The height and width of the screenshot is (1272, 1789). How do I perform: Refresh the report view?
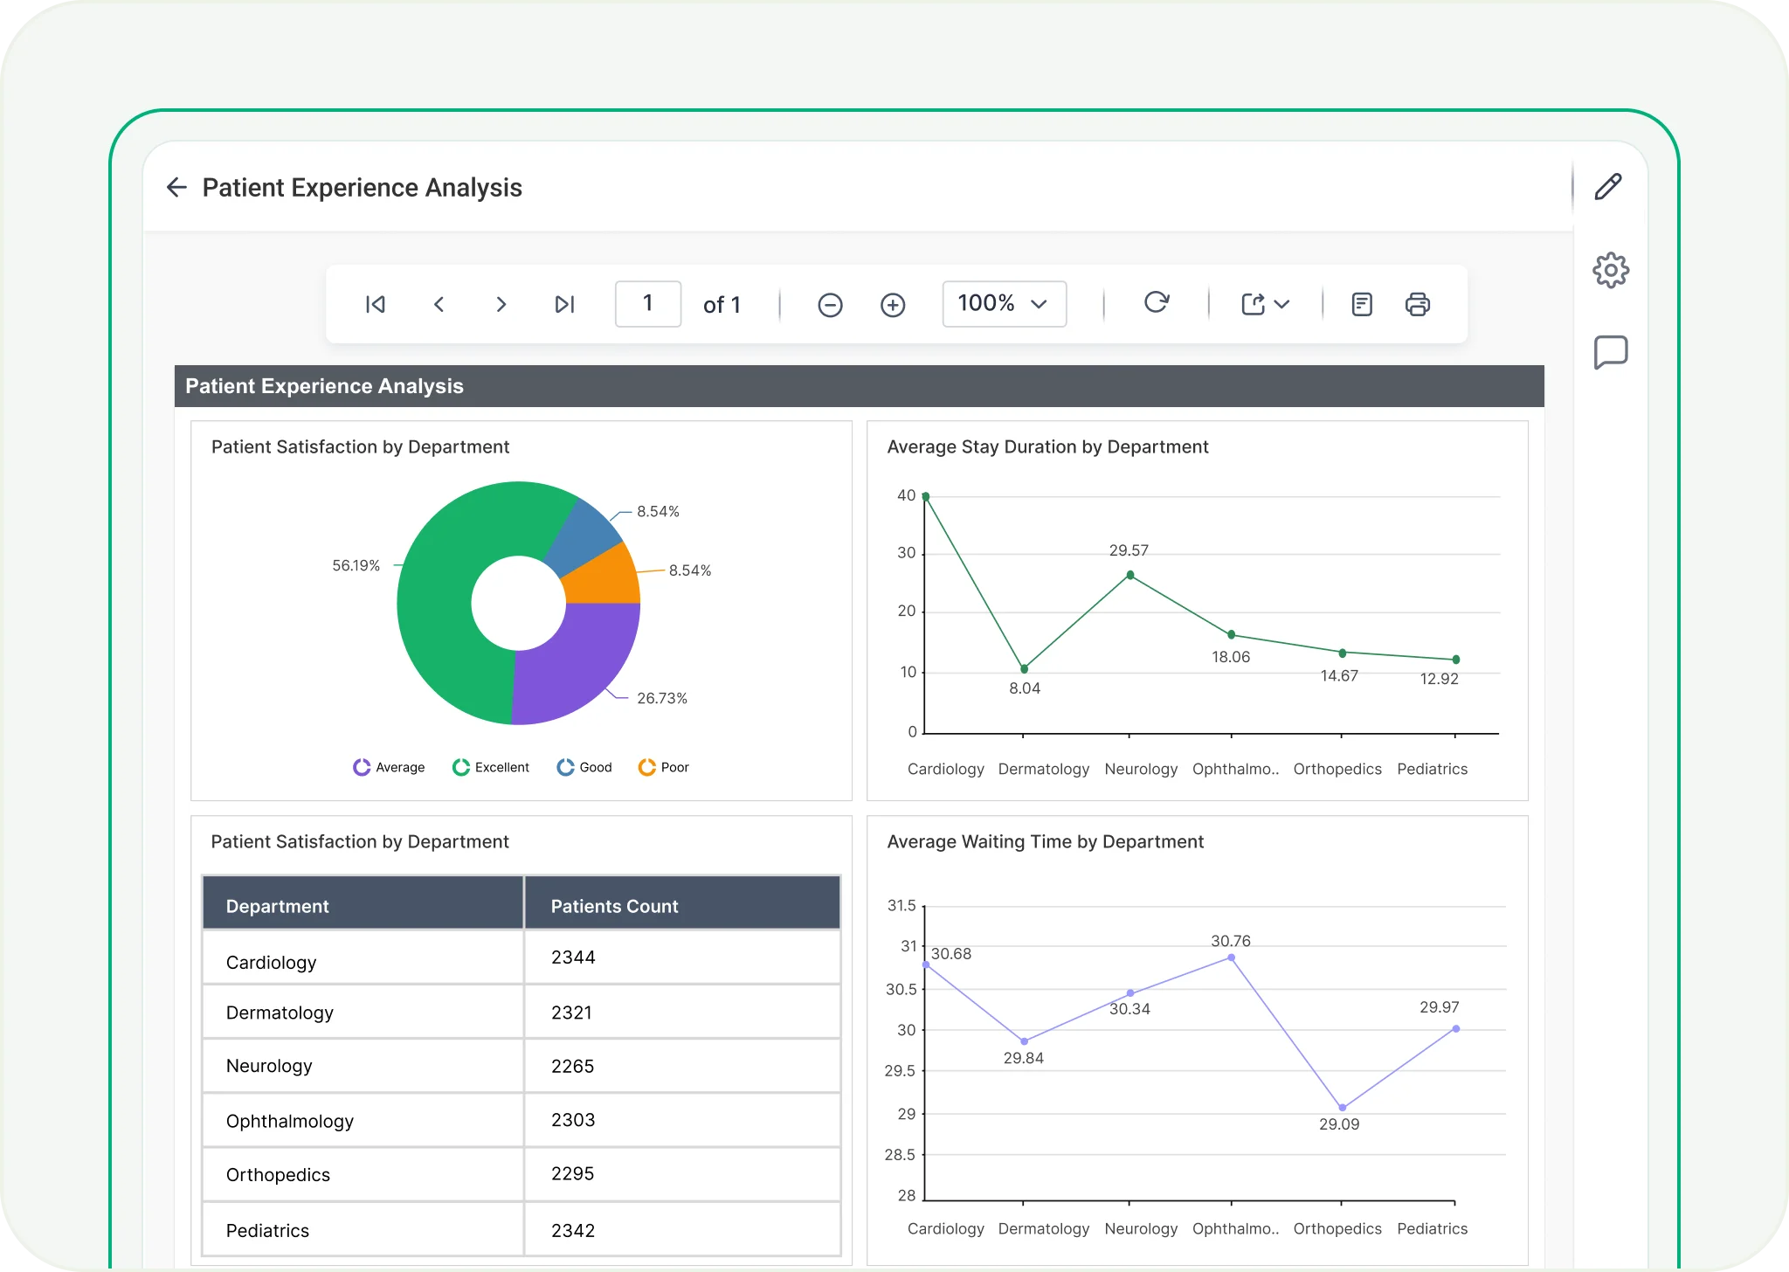point(1157,302)
